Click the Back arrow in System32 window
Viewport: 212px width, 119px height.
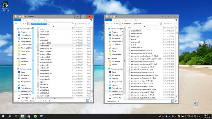16,24
